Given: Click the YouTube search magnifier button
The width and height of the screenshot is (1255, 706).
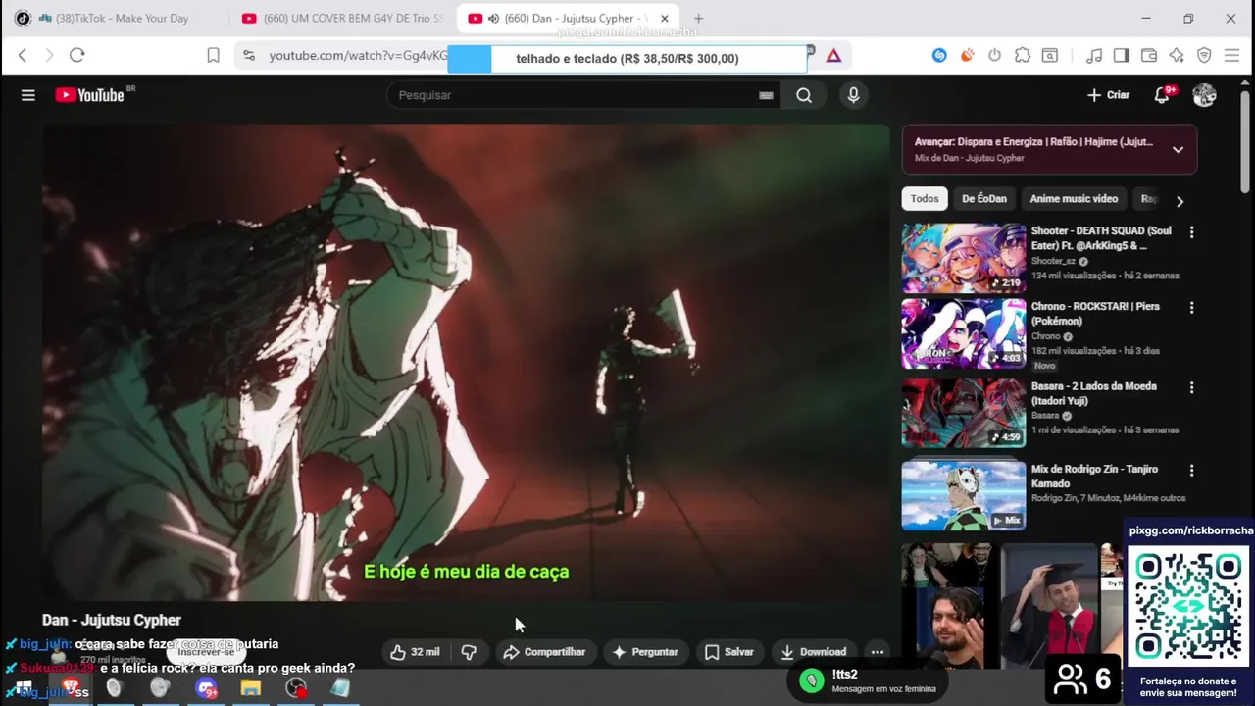Looking at the screenshot, I should tap(804, 95).
